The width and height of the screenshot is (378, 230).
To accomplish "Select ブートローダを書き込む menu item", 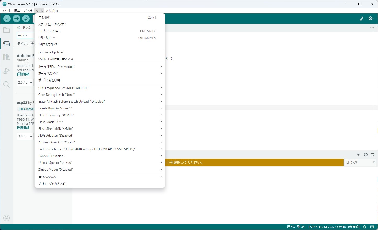I will pyautogui.click(x=100, y=184).
